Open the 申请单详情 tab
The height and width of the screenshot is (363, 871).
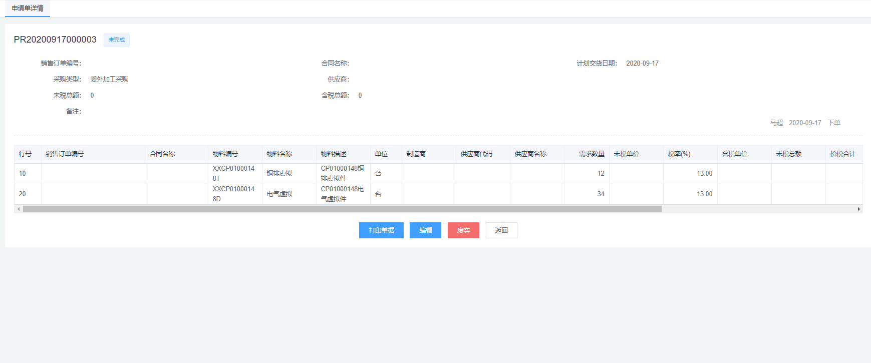coord(28,9)
